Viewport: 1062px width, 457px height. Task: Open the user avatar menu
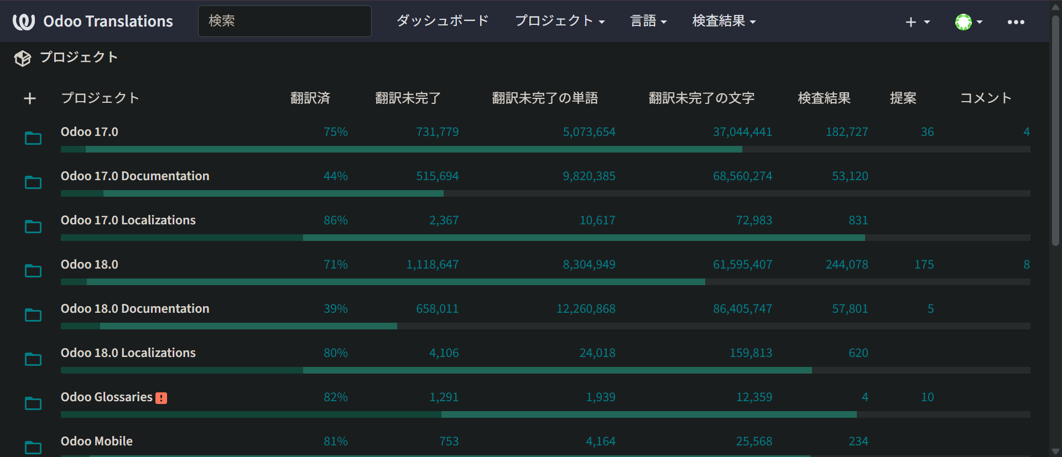click(969, 22)
